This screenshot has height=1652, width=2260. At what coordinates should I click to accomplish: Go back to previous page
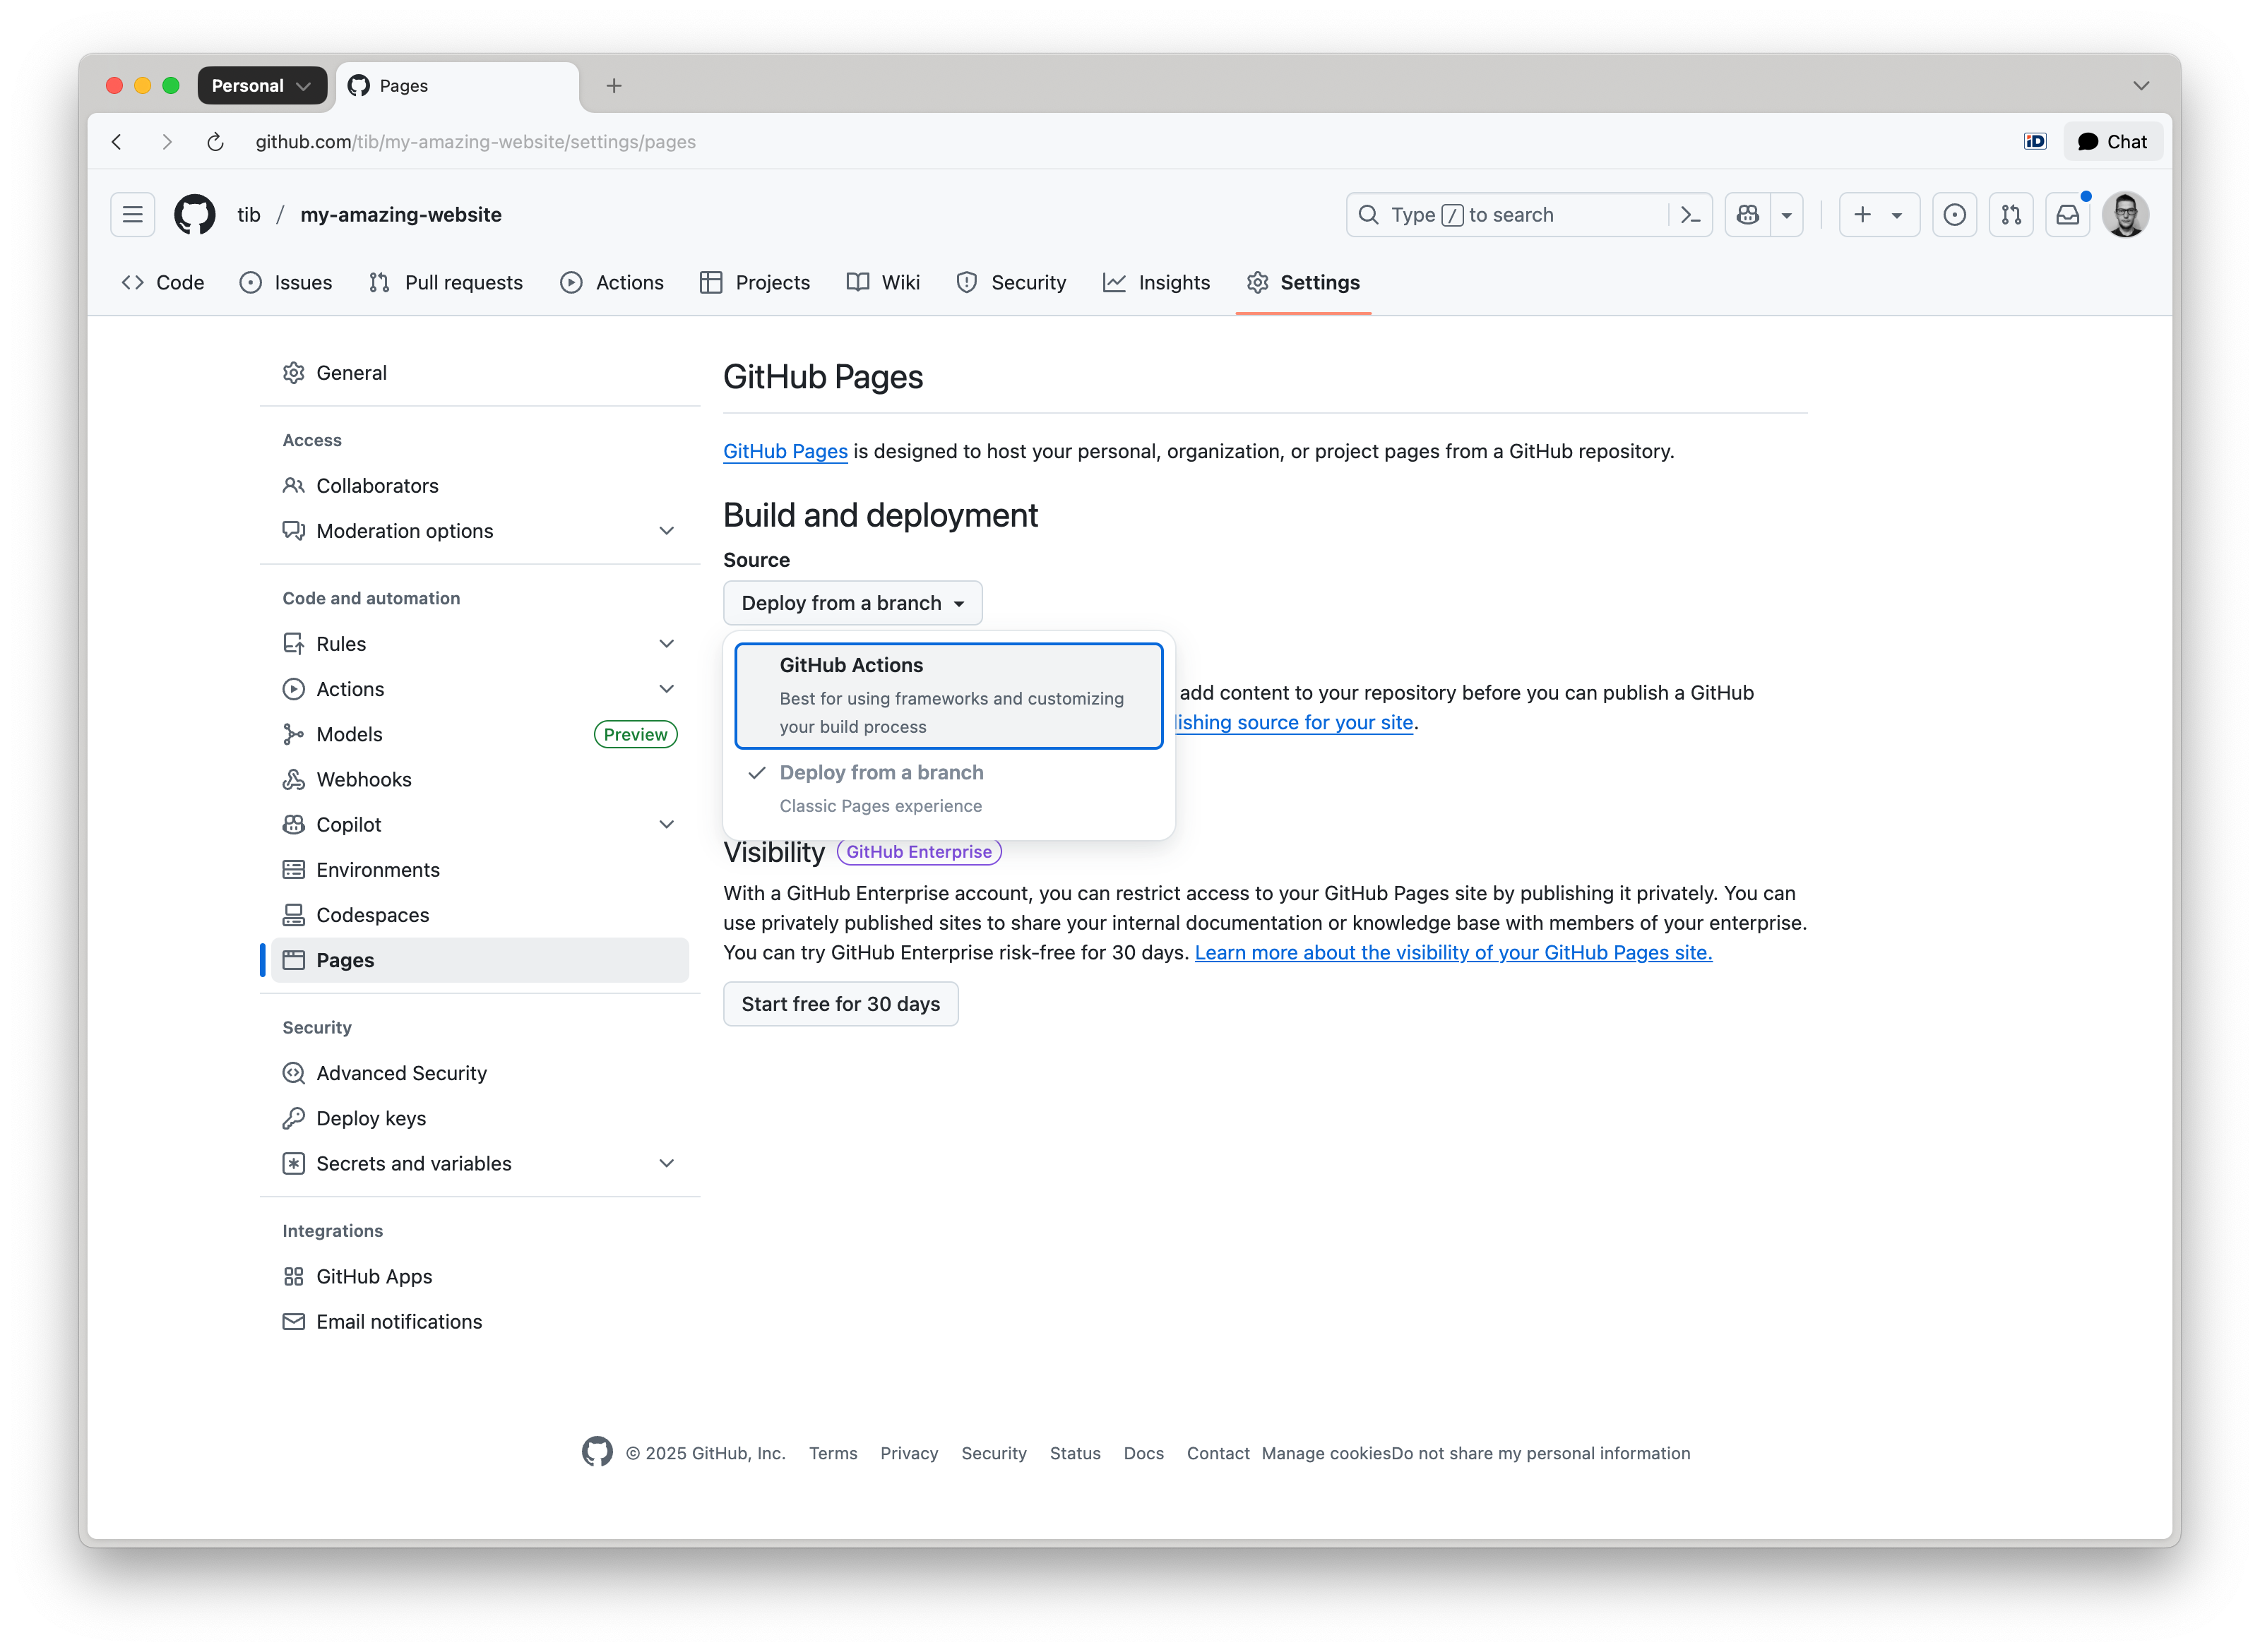117,142
